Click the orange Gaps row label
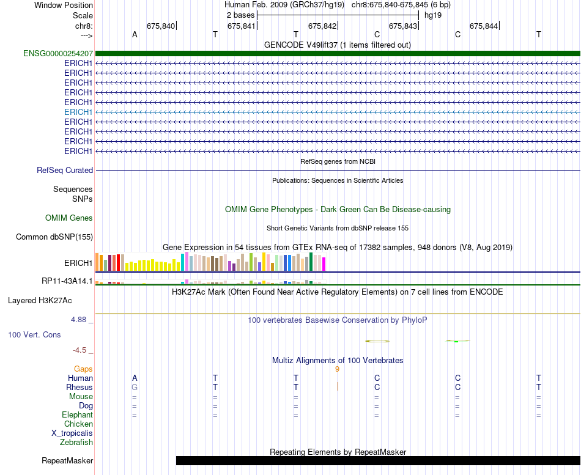581x475 pixels. [x=83, y=369]
